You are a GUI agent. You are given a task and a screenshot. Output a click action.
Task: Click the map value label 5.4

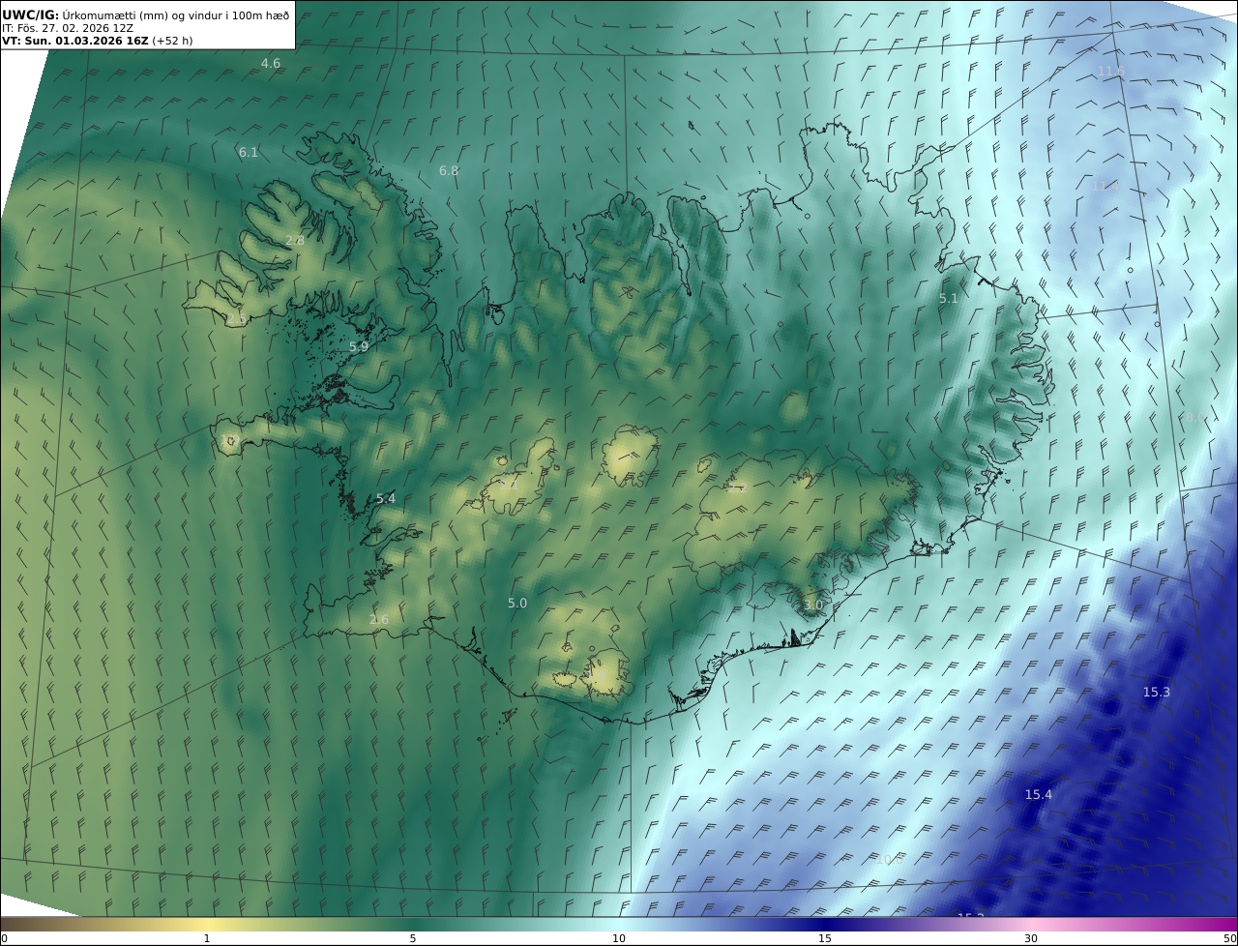(x=386, y=499)
